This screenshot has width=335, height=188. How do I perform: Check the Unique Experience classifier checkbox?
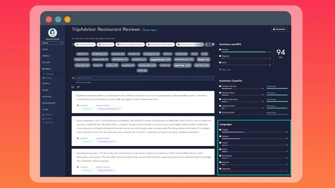click(x=220, y=99)
